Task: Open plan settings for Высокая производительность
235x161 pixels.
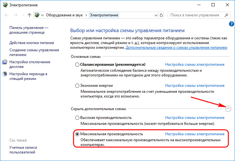Action: pos(195,118)
